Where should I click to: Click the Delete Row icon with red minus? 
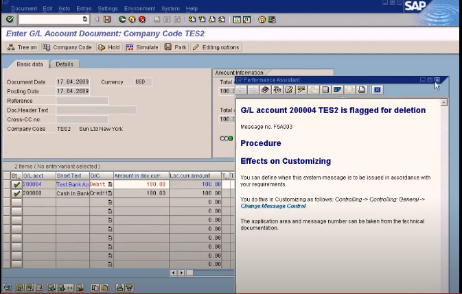tap(80, 288)
